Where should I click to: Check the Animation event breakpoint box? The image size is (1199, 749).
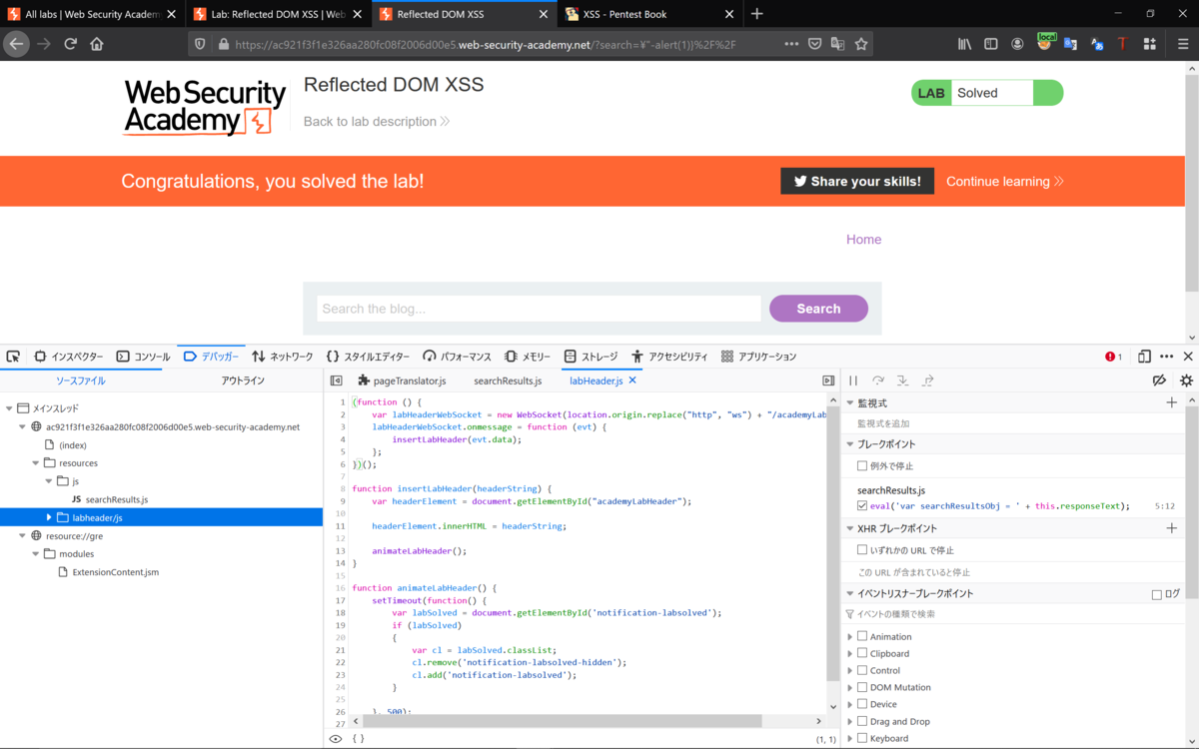(862, 636)
